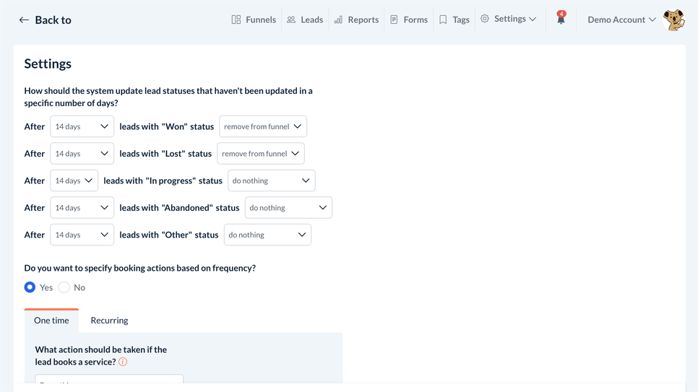This screenshot has height=392, width=698.
Task: Click the Back to link
Action: click(x=53, y=20)
